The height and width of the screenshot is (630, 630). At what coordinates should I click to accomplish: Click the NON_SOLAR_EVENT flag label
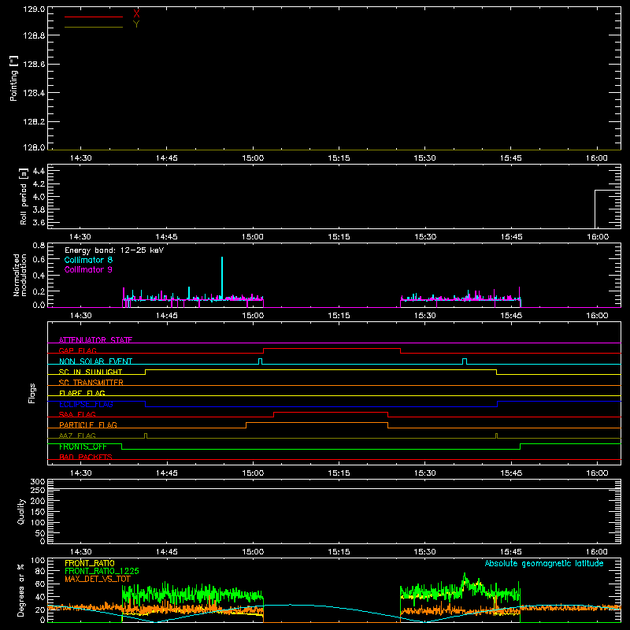pos(95,361)
